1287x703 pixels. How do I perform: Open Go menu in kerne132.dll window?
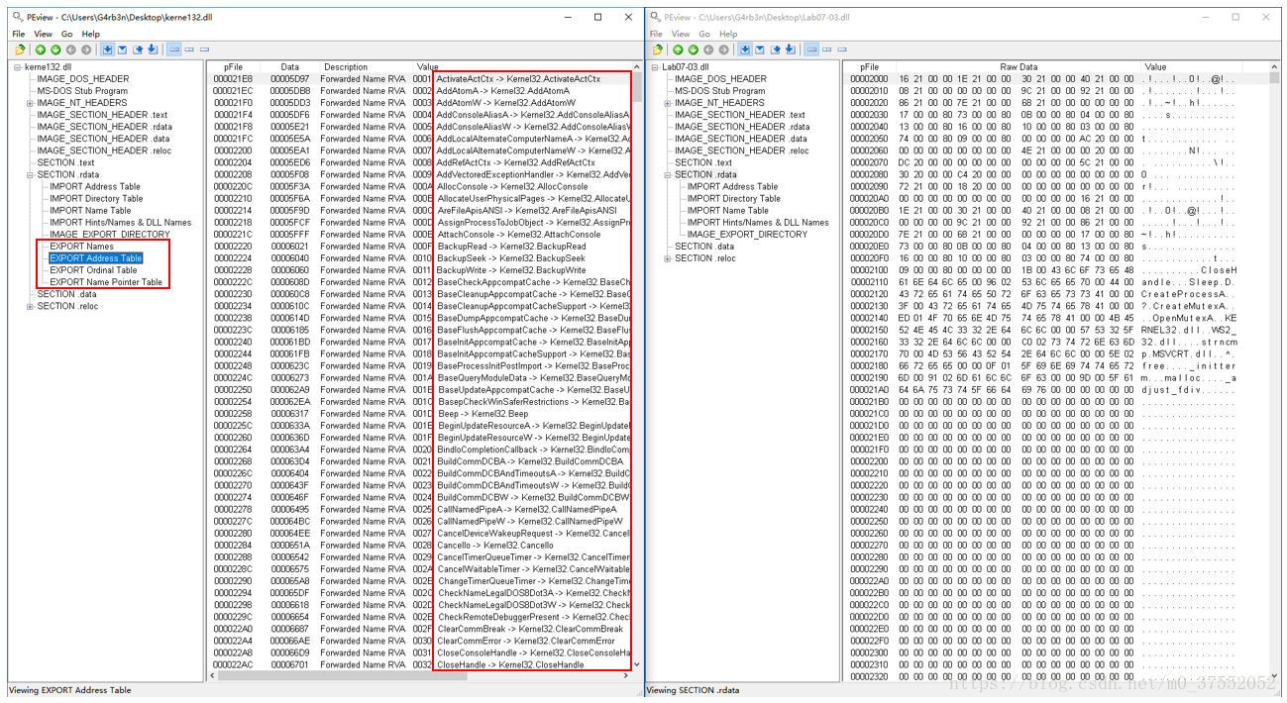66,34
